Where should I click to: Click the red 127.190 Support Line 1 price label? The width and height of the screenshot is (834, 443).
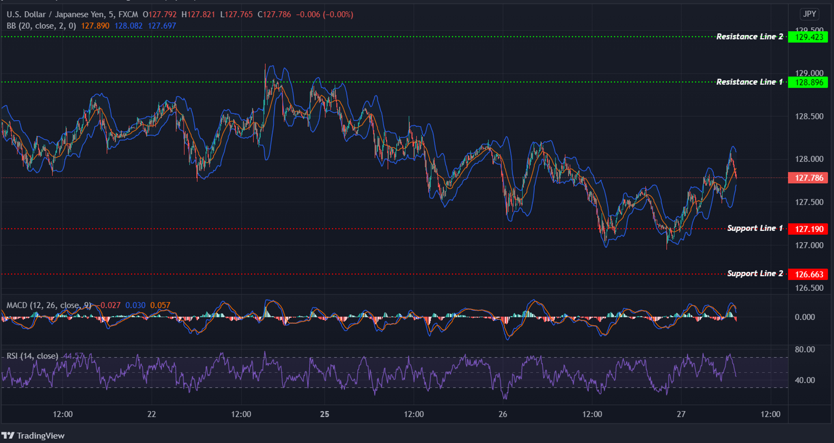pos(808,229)
